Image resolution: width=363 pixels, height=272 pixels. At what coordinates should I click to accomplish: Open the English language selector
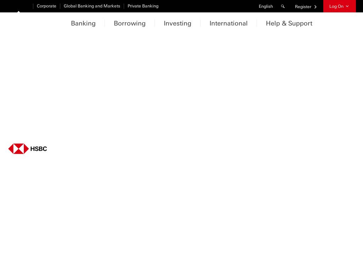click(266, 6)
